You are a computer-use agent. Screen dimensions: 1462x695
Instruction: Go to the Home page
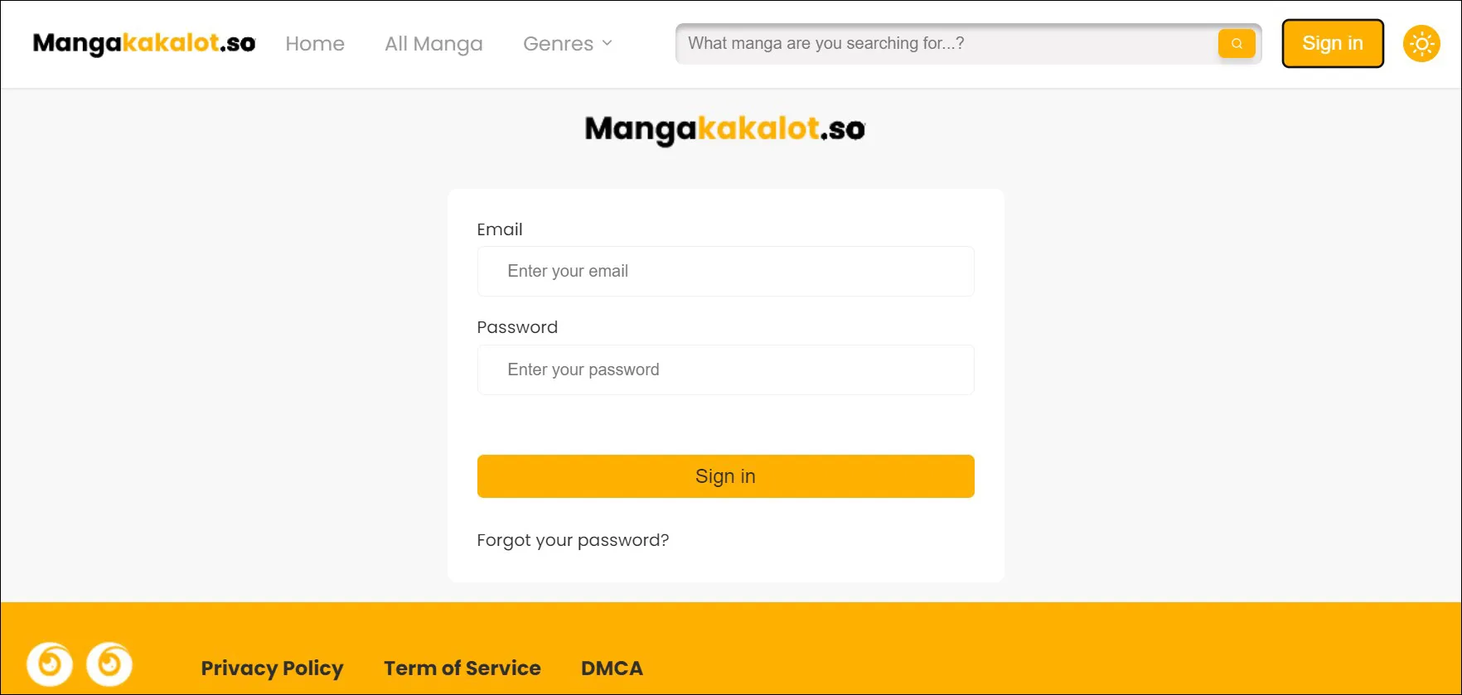(315, 44)
